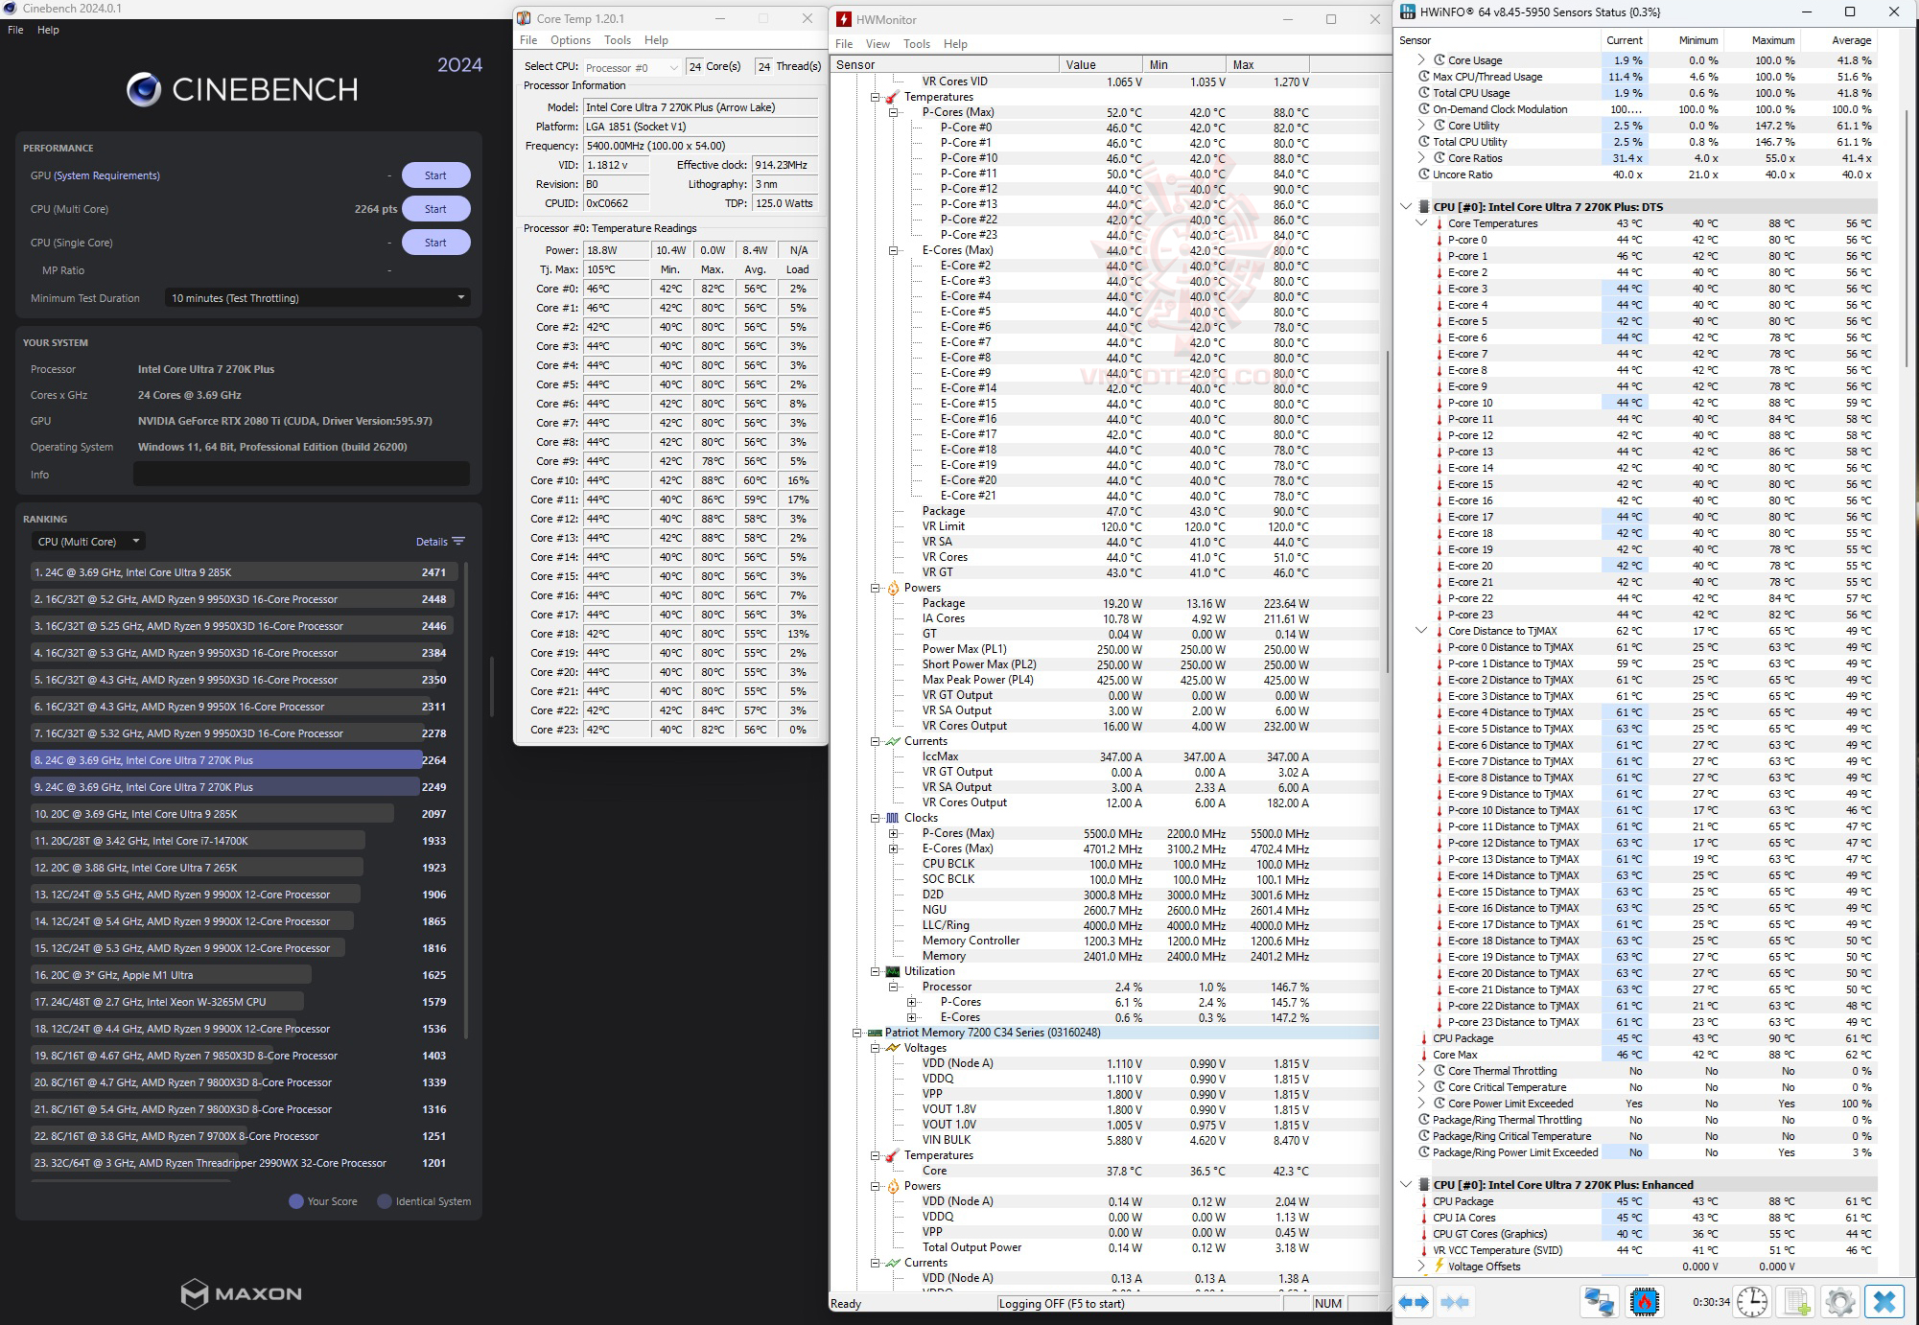Viewport: 1919px width, 1325px height.
Task: Click Uncore Ratio circular icon in HWiNFO
Action: tap(1424, 174)
